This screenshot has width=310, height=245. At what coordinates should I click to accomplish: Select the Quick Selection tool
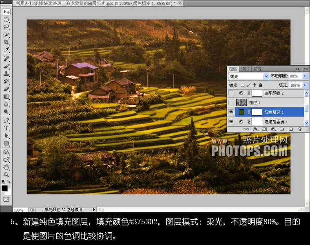(x=7, y=35)
